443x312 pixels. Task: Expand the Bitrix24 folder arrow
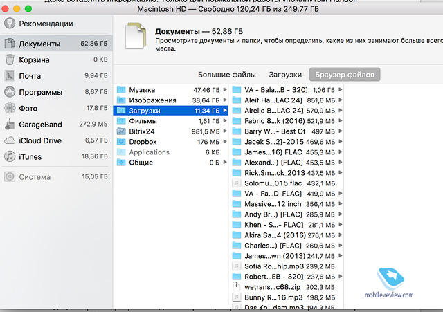click(x=225, y=131)
